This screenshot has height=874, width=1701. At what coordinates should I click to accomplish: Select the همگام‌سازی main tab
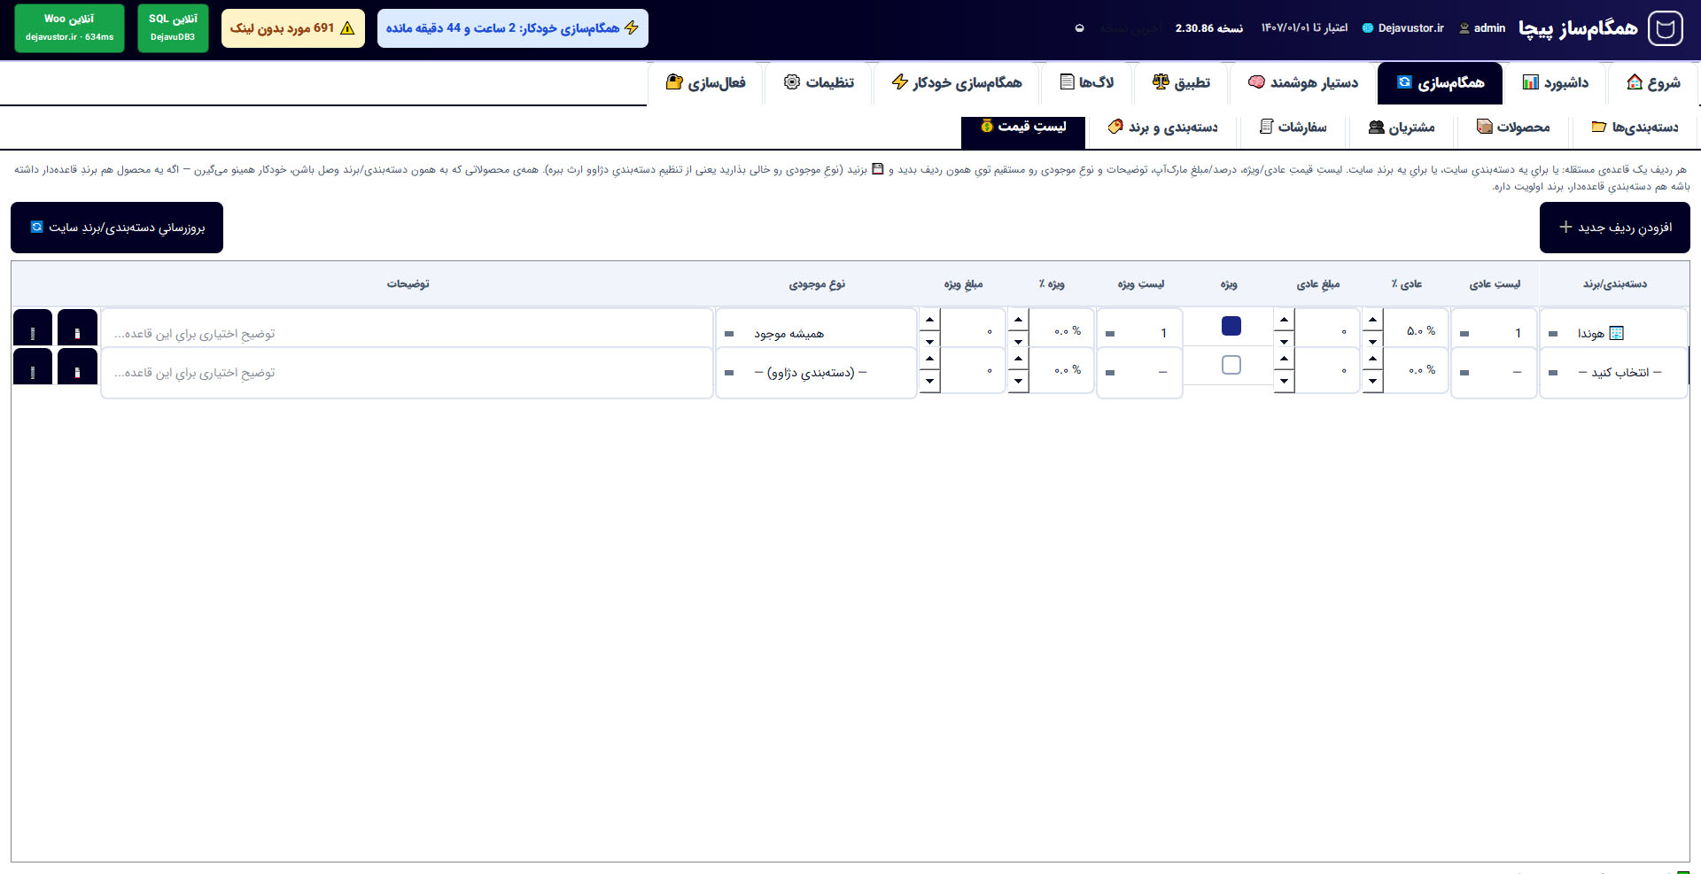click(1441, 82)
